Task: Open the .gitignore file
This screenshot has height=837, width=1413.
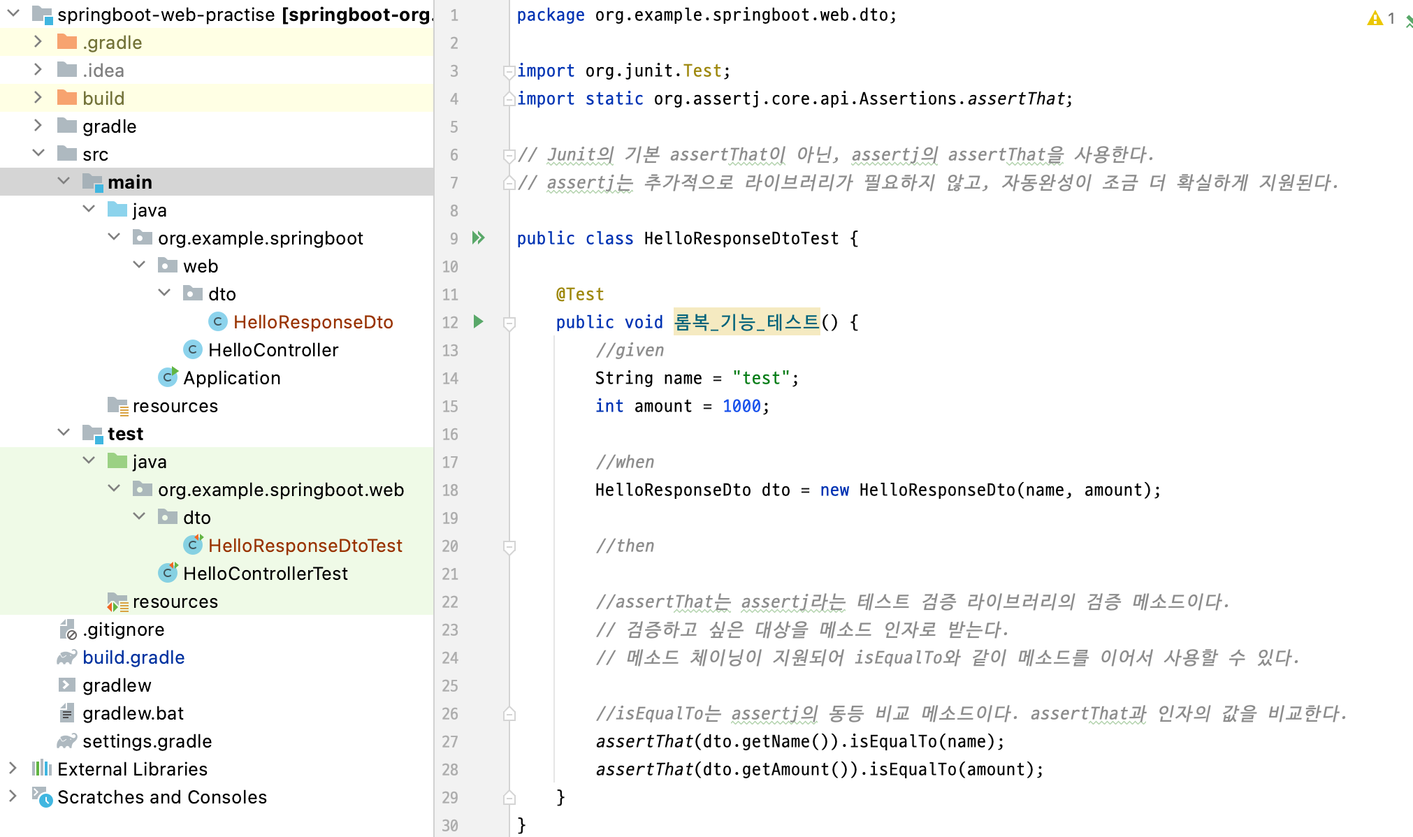Action: [x=123, y=629]
